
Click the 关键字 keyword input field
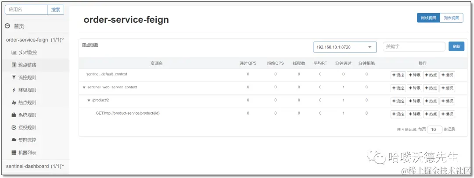413,46
